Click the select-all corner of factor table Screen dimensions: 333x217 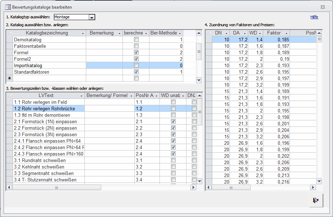click(208, 33)
